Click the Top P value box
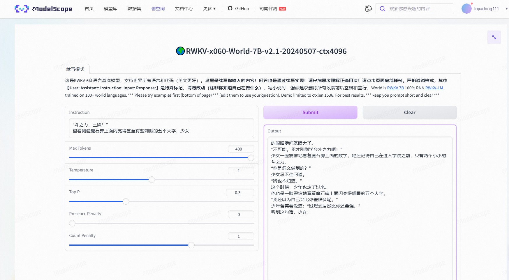 tap(240, 192)
